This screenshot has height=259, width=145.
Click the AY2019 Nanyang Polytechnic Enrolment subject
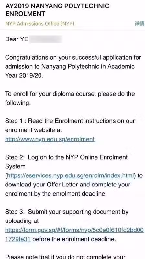57,10
